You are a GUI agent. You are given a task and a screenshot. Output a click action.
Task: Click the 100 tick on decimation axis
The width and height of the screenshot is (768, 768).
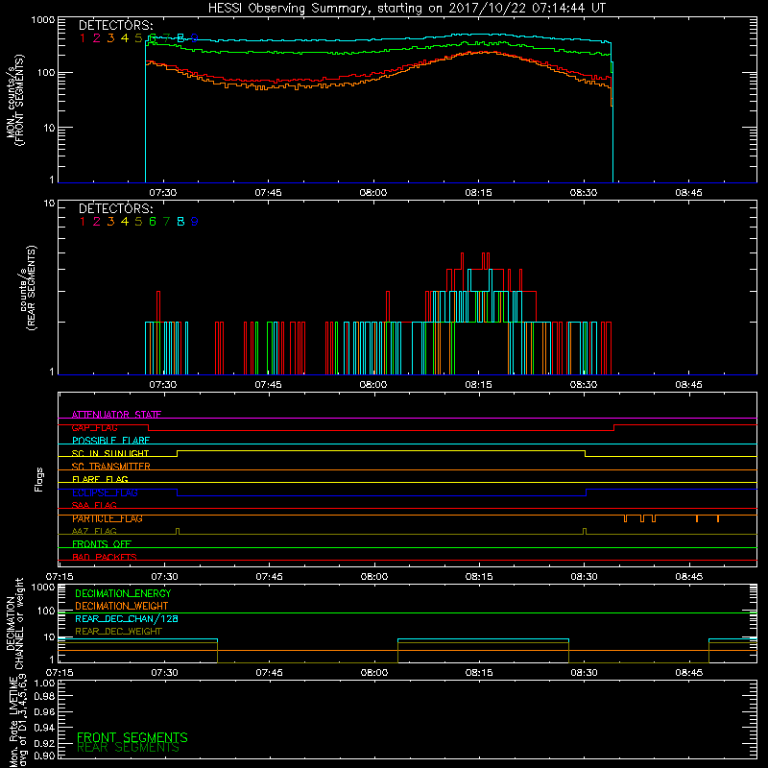(47, 611)
